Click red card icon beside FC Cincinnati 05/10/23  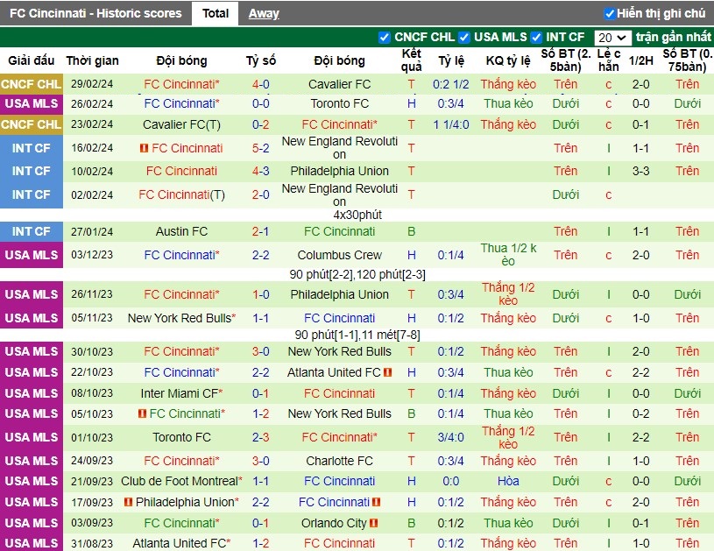(142, 413)
